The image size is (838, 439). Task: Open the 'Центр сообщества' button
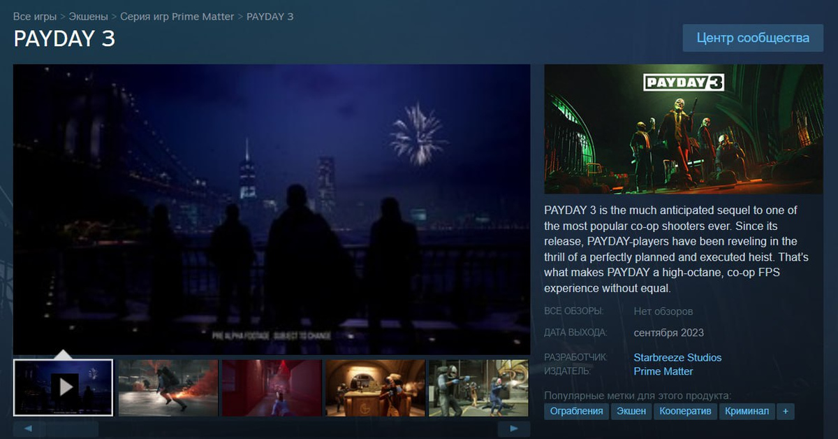point(754,38)
